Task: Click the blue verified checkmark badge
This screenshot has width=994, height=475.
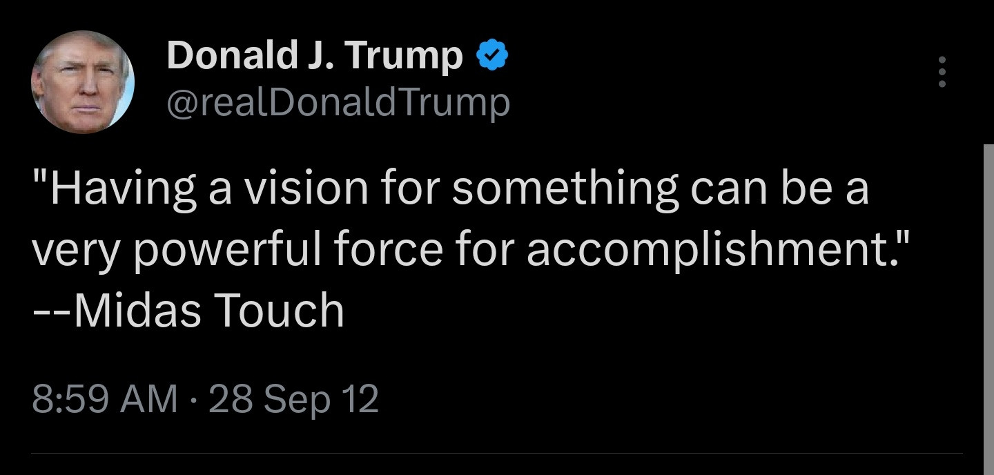Action: 493,57
